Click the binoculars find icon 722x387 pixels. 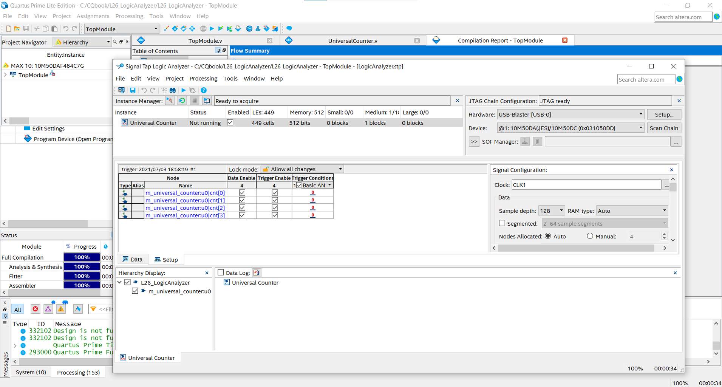173,90
